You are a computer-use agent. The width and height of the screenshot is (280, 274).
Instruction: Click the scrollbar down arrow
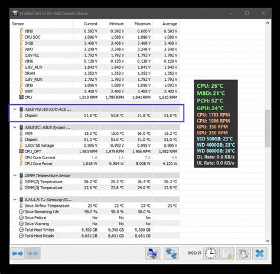pos(268,241)
